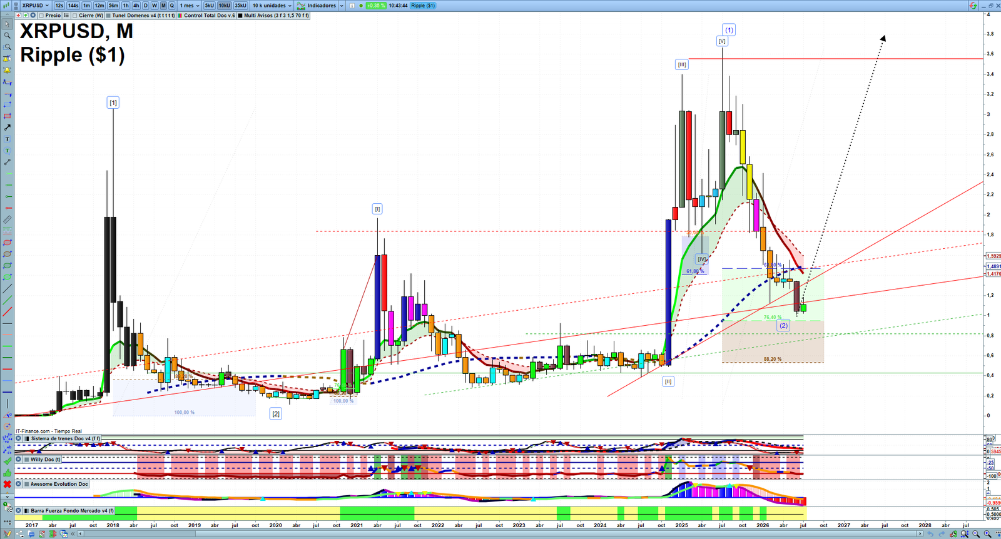Image resolution: width=1001 pixels, height=539 pixels.
Task: Close the Barra Fuerza Fondo Mercado panel
Action: pyautogui.click(x=18, y=510)
